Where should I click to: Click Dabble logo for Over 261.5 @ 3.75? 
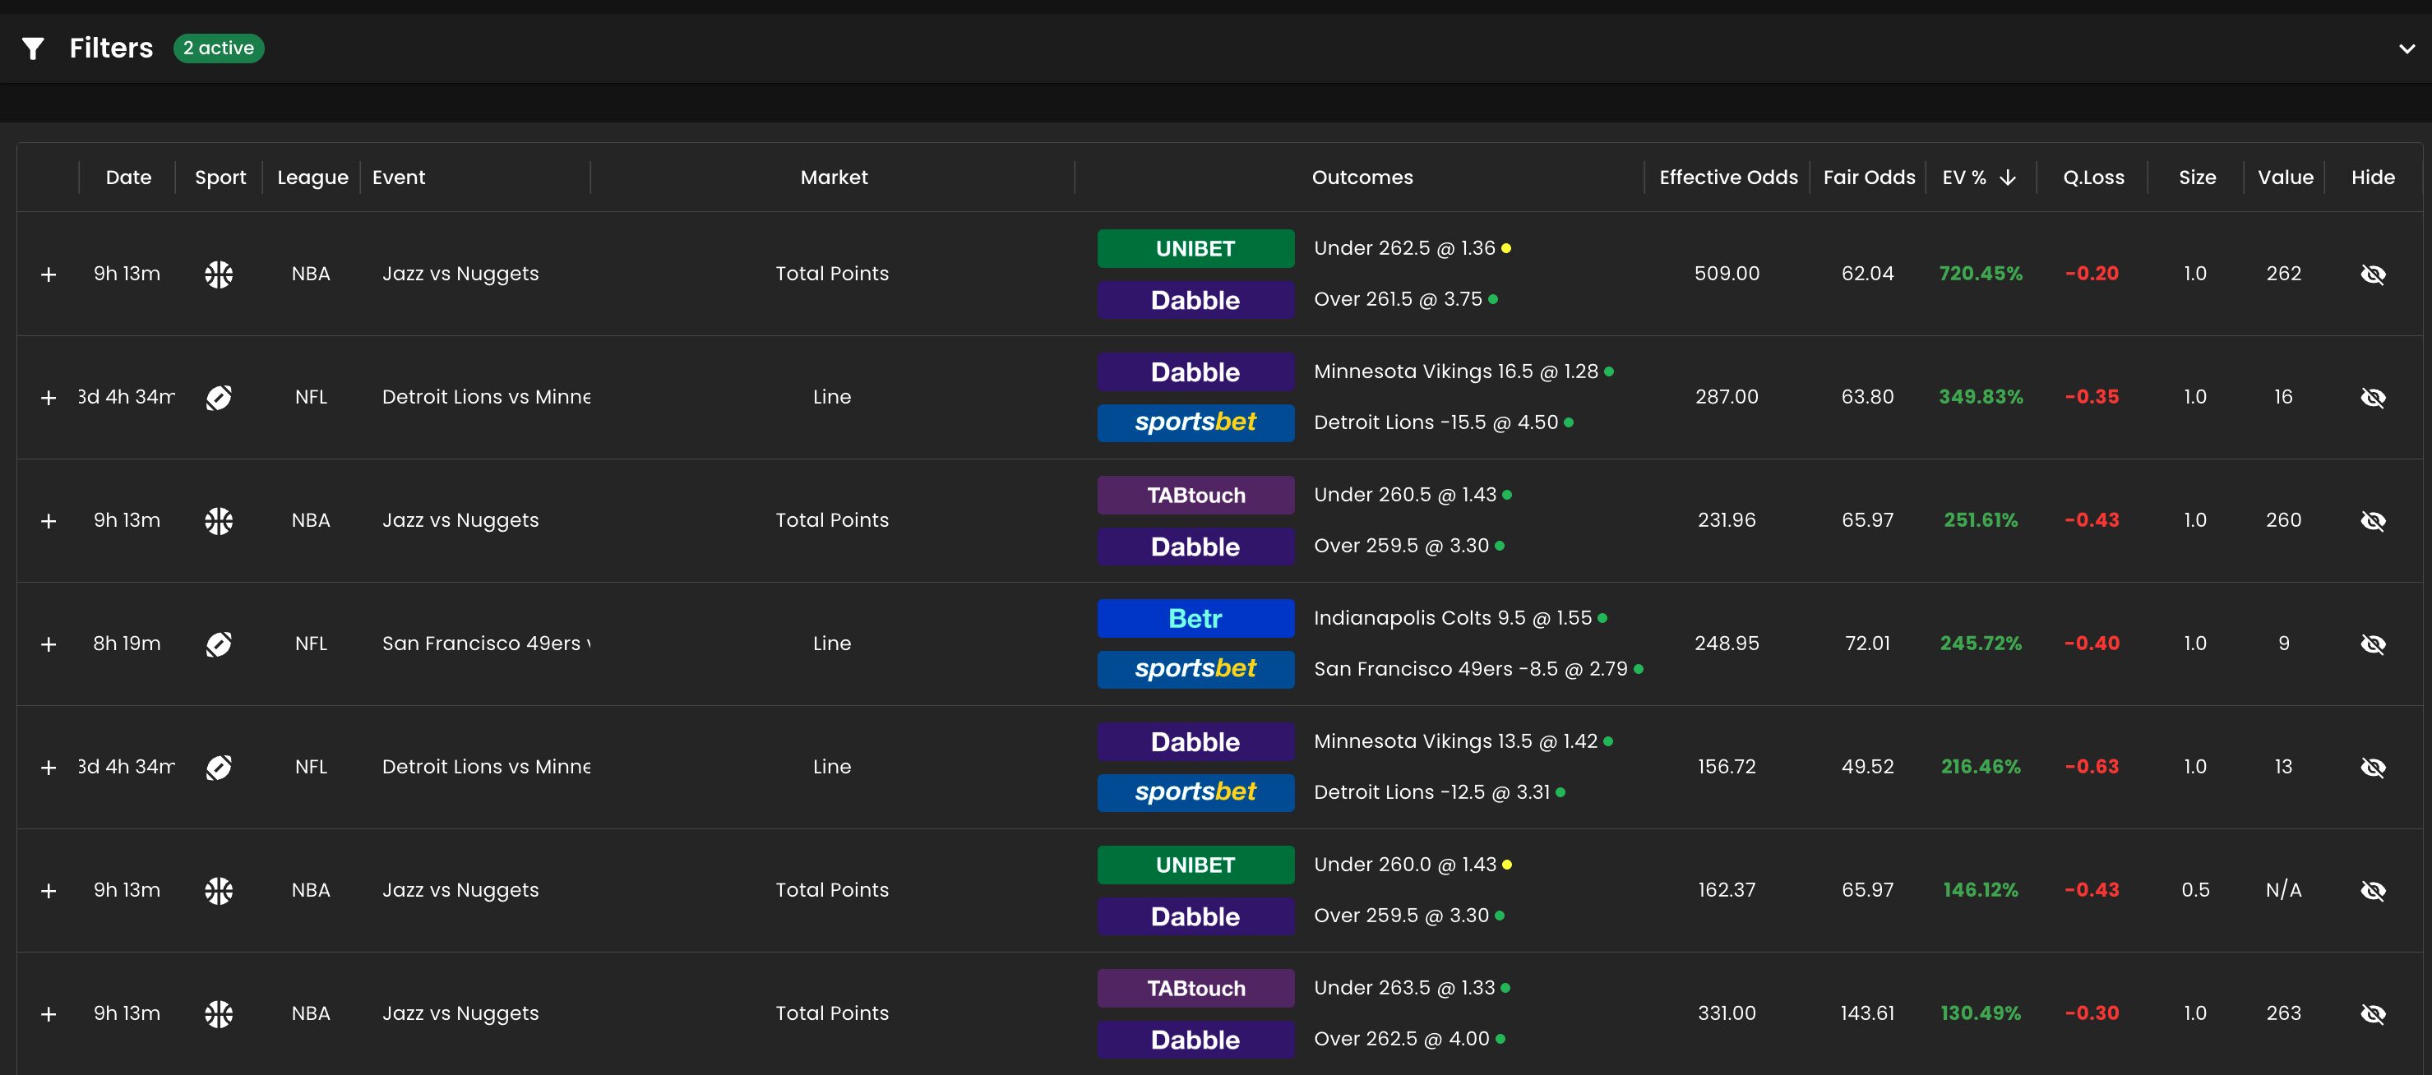(1195, 300)
